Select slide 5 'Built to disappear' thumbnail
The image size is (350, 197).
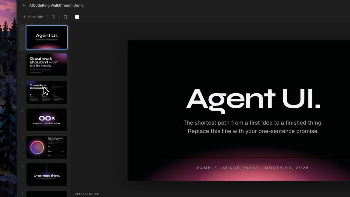click(x=47, y=147)
